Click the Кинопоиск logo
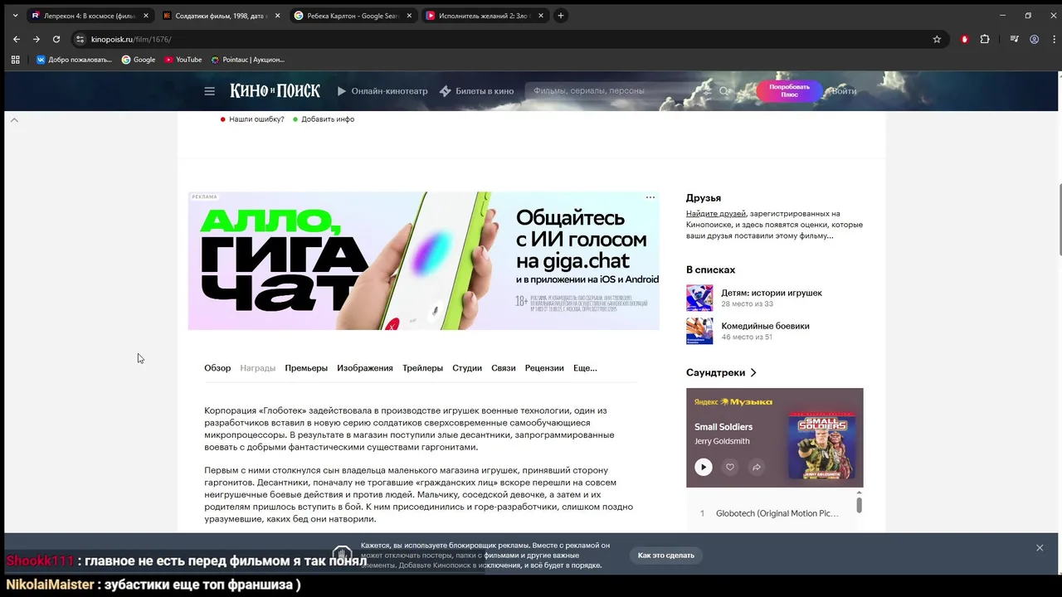 click(x=275, y=91)
